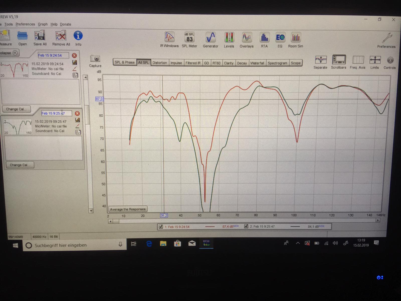The image size is (401, 301).
Task: Open the EQ window
Action: coord(280,38)
